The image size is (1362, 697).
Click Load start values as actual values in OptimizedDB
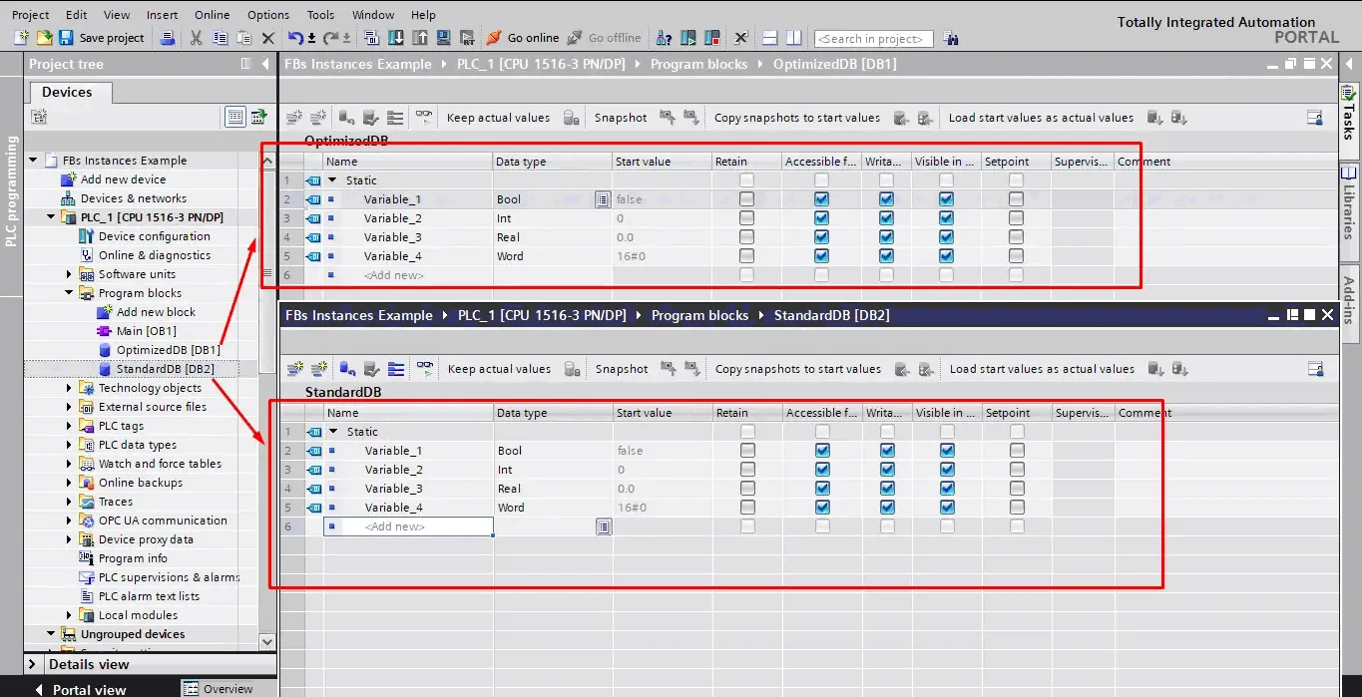(x=1041, y=118)
